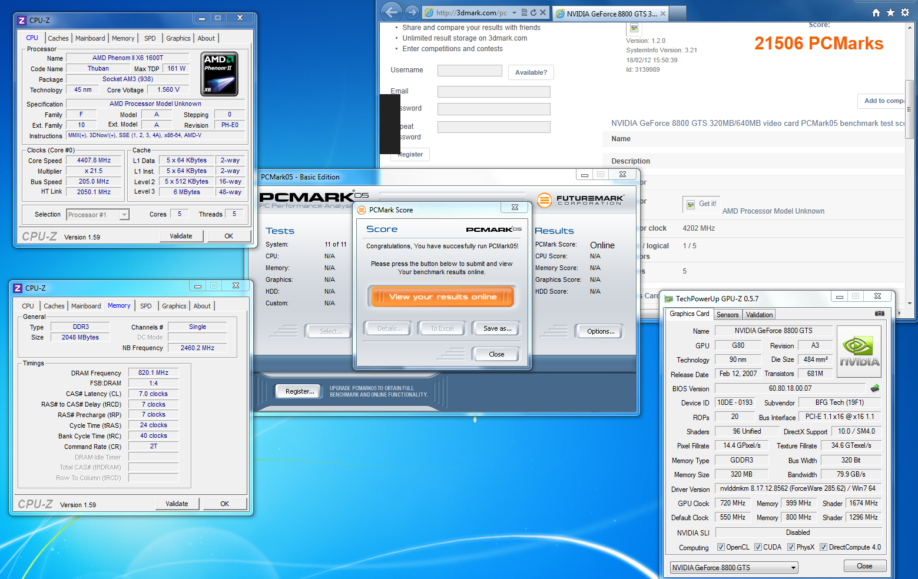Switch to Mainboard tab in top CPU-Z window
This screenshot has height=579, width=918.
pos(90,38)
